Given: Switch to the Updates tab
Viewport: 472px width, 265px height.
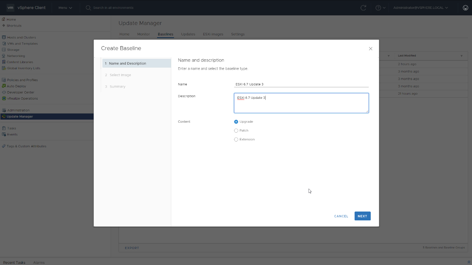Looking at the screenshot, I should coord(188,34).
